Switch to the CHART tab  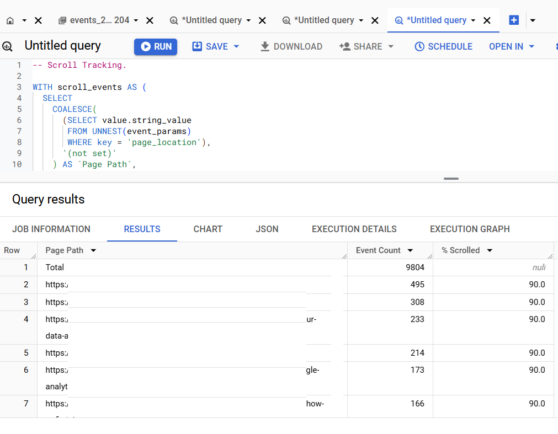[x=208, y=229]
